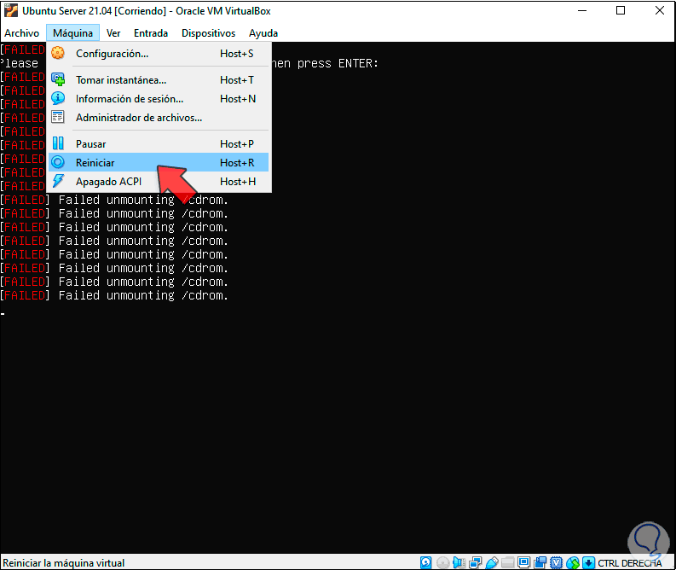Viewport: 676px width, 570px height.
Task: Maximize the VirtualBox window
Action: pyautogui.click(x=621, y=10)
